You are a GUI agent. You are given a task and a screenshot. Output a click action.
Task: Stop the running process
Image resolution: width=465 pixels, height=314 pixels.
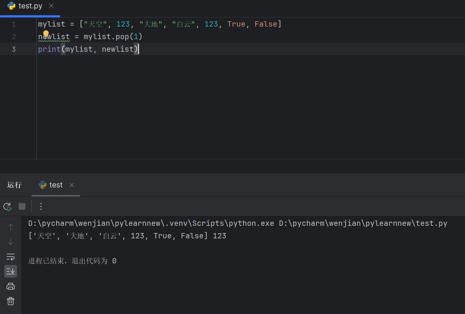click(x=22, y=206)
